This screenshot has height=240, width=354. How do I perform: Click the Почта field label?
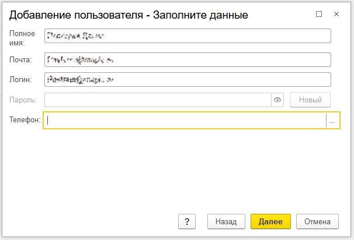22,59
